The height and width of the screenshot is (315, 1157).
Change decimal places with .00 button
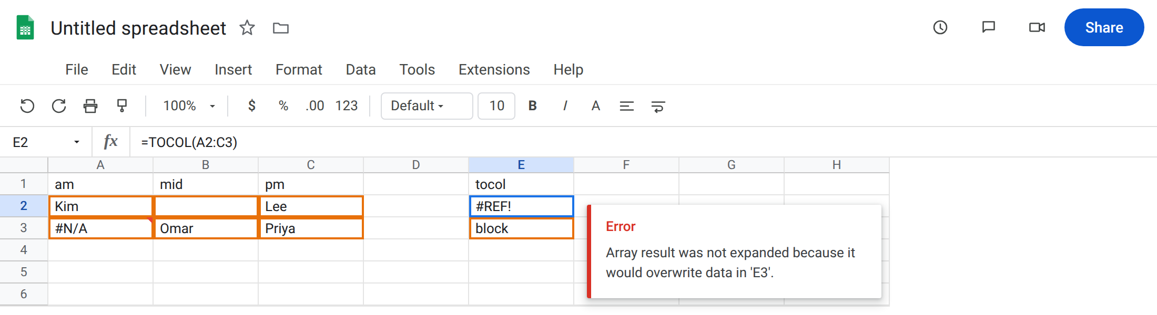(x=314, y=106)
